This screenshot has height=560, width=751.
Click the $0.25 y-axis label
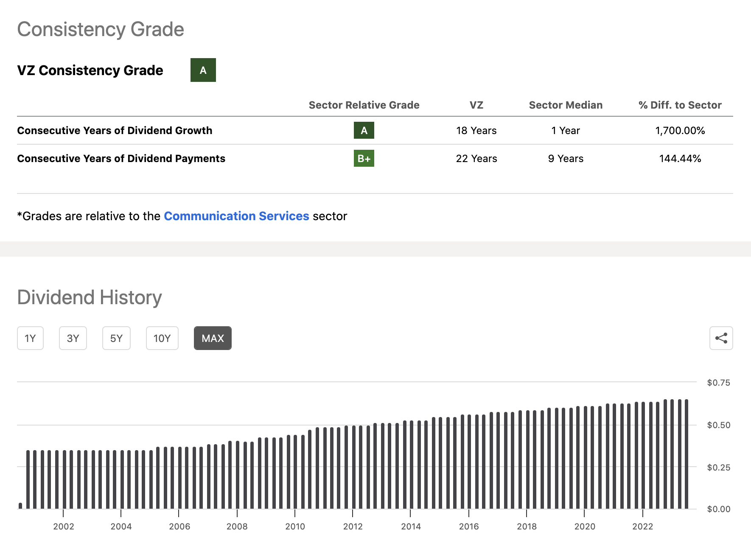(x=718, y=467)
